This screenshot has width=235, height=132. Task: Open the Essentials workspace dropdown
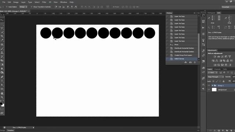point(228,7)
